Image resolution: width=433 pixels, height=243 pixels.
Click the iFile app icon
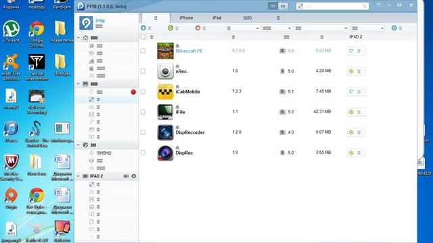[165, 112]
